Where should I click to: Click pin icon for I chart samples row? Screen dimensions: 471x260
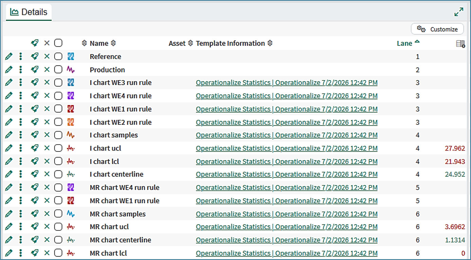coord(34,135)
